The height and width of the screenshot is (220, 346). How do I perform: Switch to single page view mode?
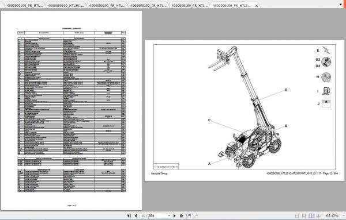297,216
